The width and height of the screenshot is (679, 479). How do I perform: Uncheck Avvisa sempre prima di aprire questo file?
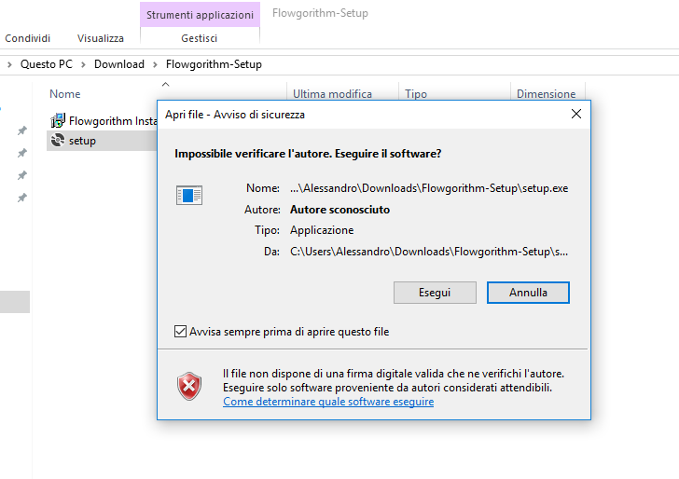coord(181,332)
